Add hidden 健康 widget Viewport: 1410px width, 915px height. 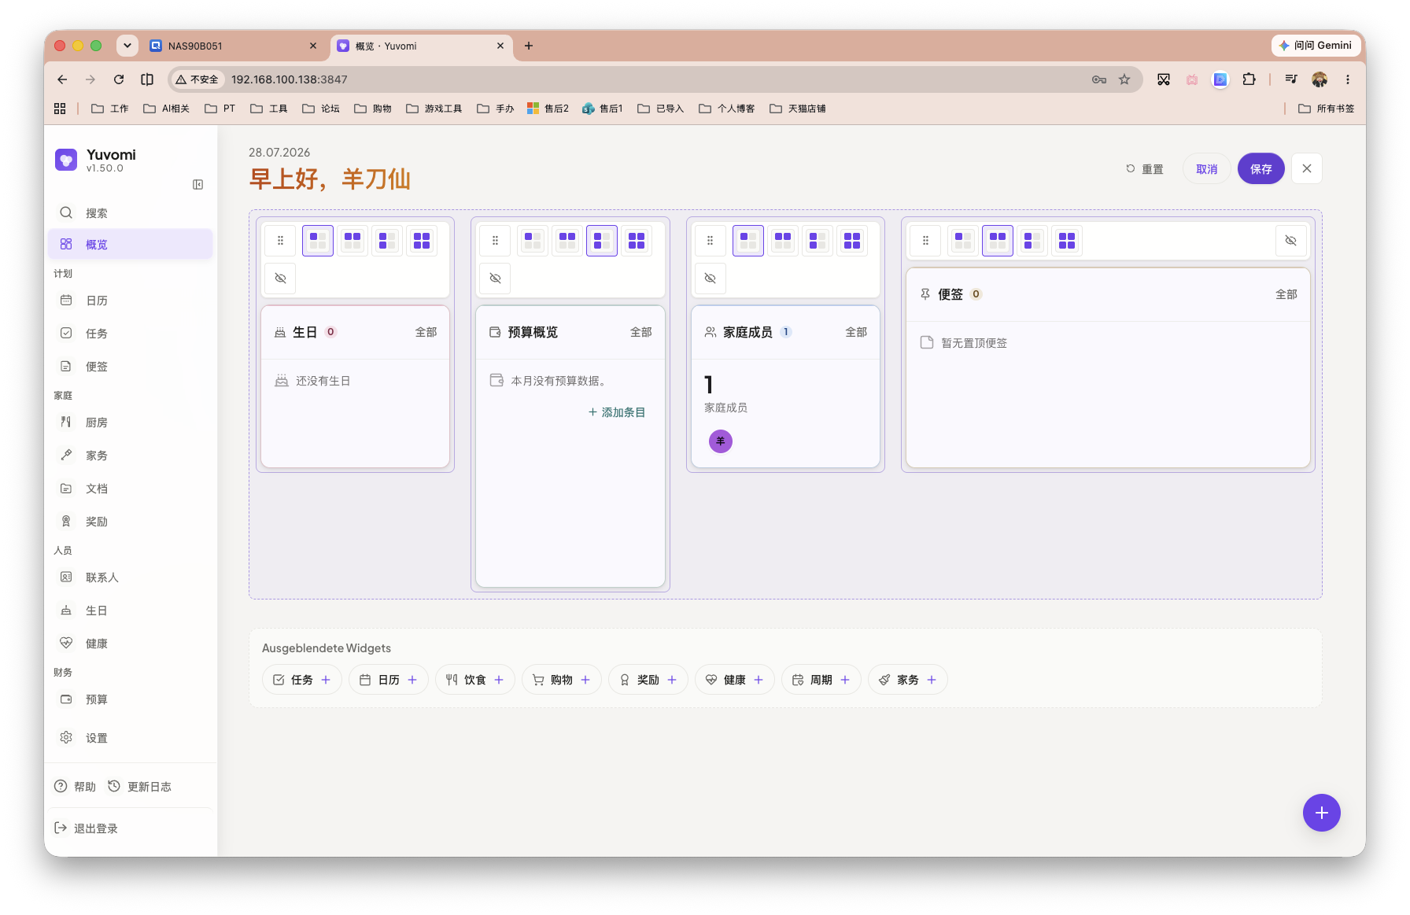[735, 680]
